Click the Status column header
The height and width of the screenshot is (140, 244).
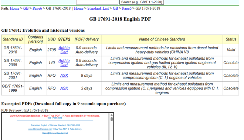point(231,39)
